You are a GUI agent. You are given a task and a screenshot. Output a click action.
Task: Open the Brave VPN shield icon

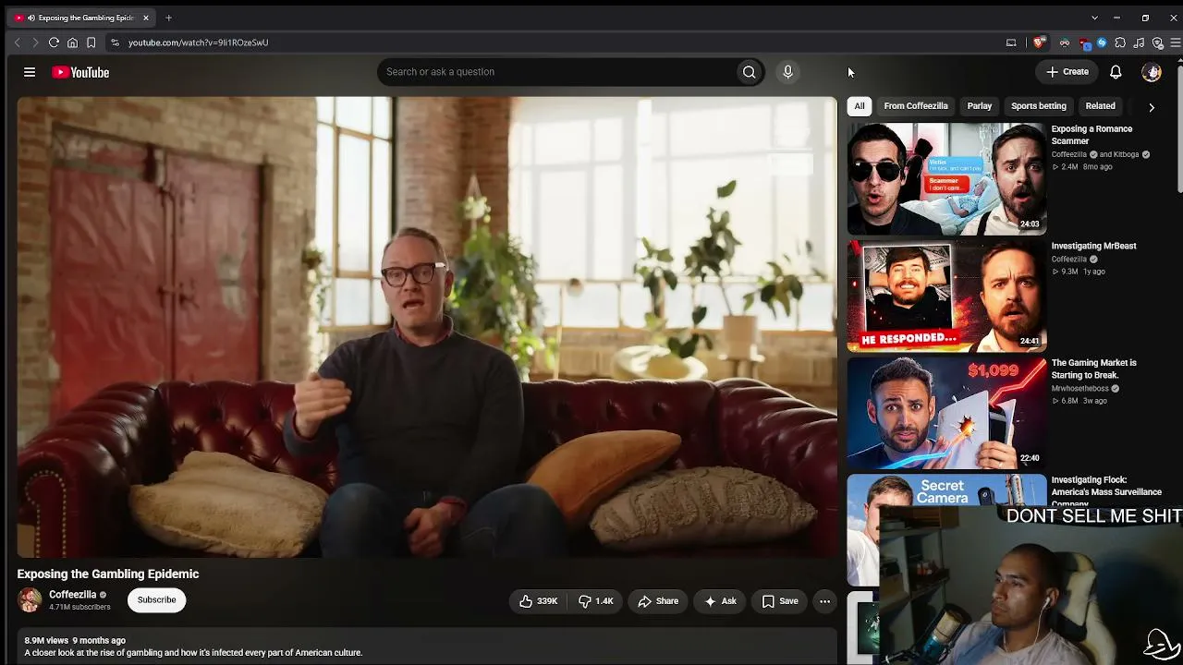[1157, 42]
